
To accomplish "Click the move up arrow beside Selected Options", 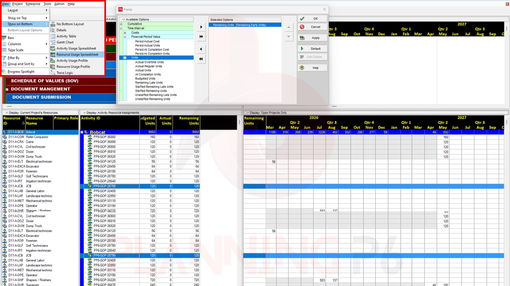I will point(289,27).
